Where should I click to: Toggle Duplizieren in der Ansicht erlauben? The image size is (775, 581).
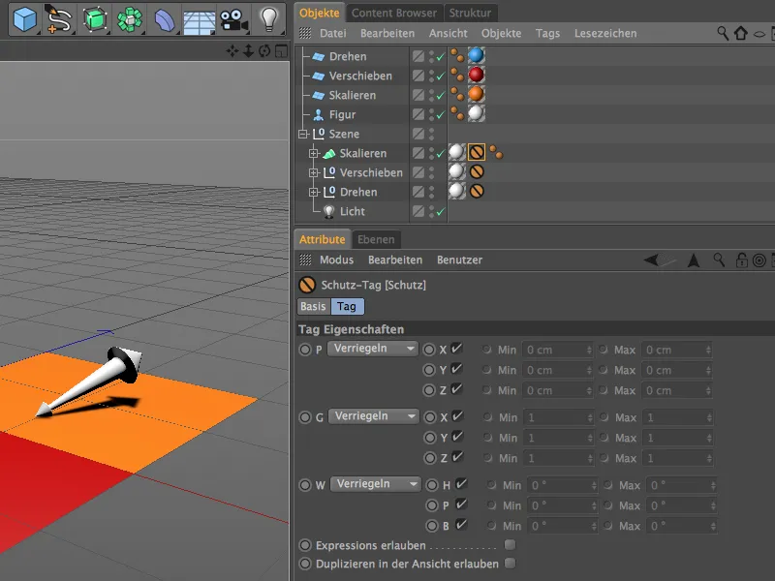tap(510, 564)
